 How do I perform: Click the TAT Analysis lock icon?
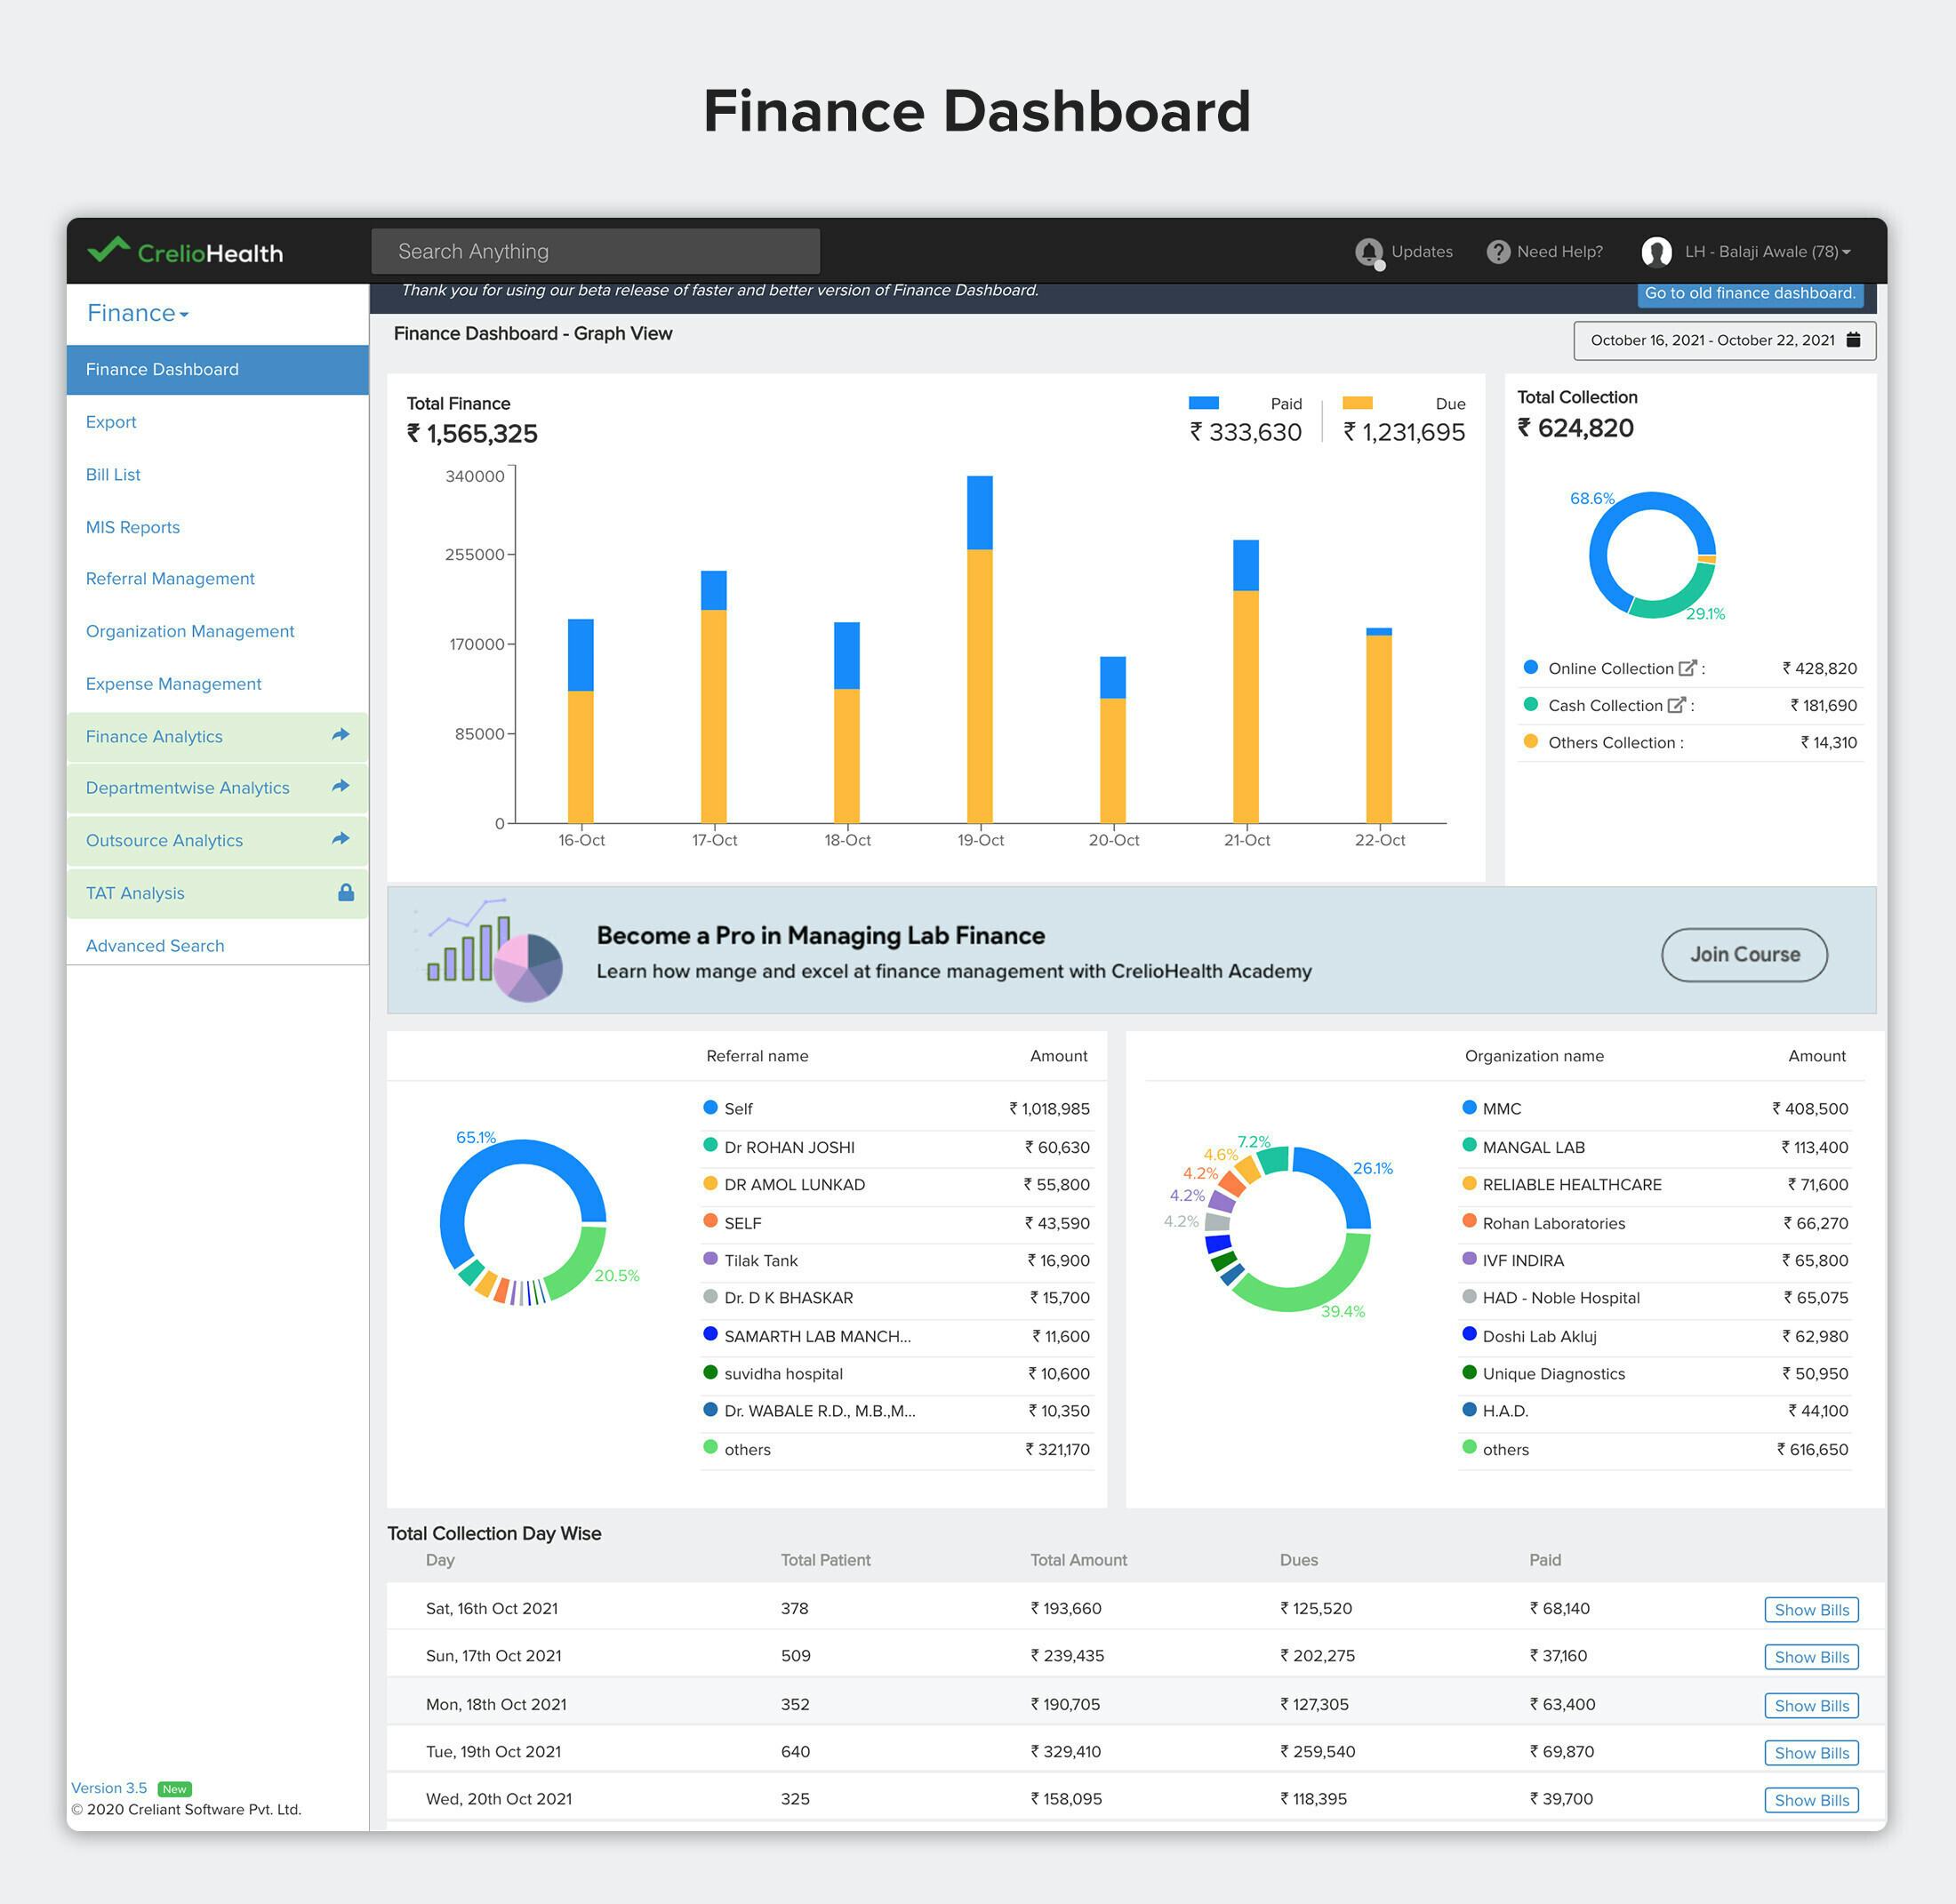pos(345,892)
